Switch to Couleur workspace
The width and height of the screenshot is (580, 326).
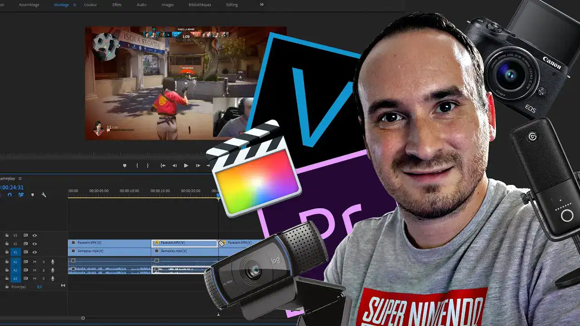90,5
